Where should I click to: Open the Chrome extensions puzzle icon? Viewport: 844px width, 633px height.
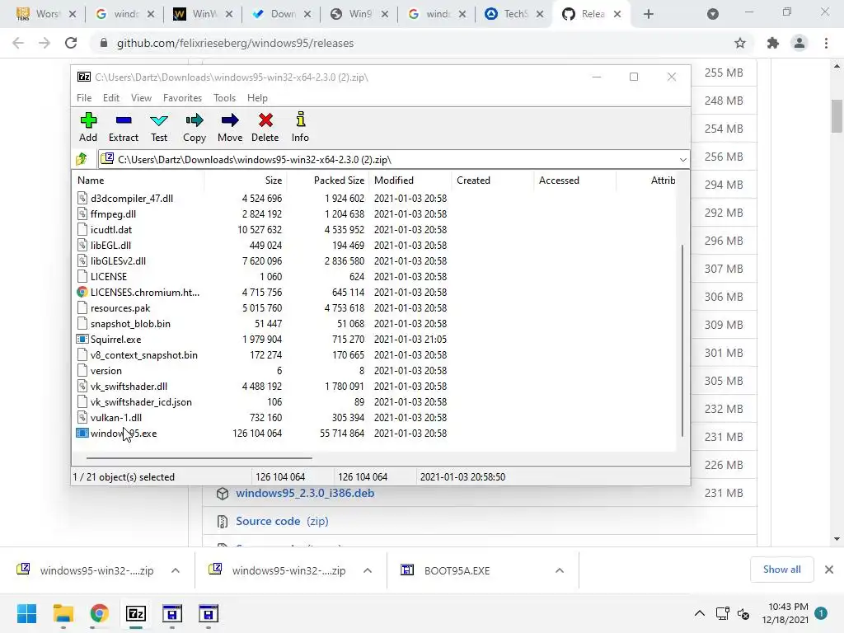click(x=772, y=43)
